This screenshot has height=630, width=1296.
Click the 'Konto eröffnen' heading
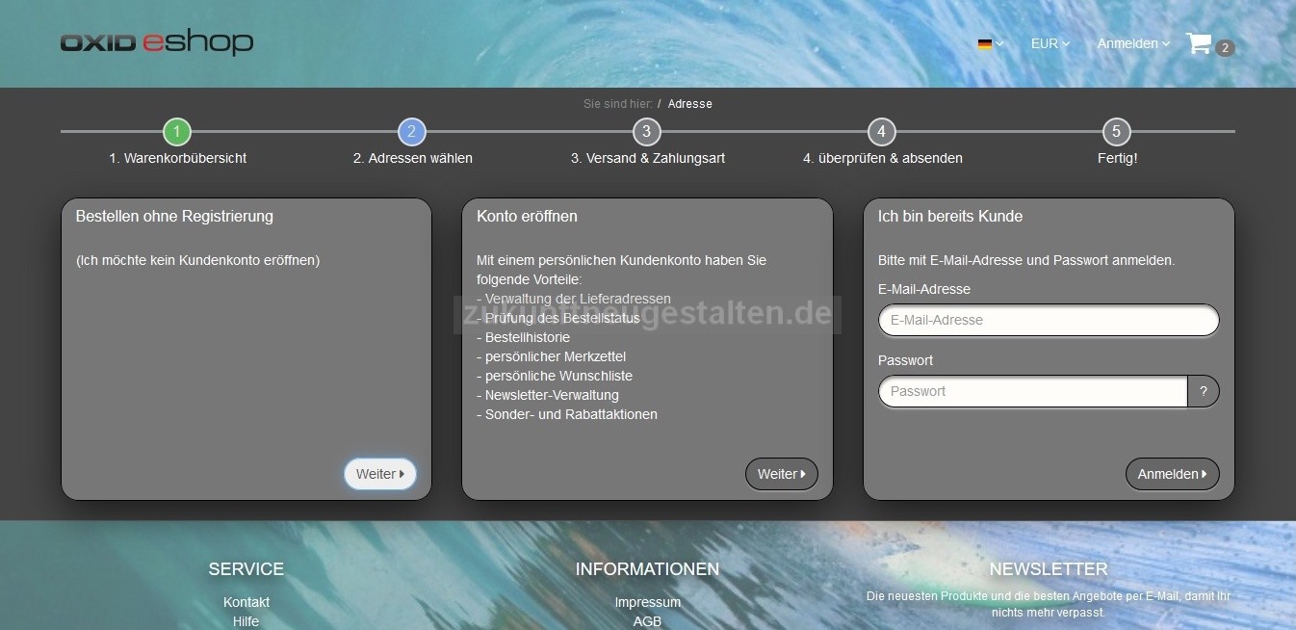click(x=527, y=216)
